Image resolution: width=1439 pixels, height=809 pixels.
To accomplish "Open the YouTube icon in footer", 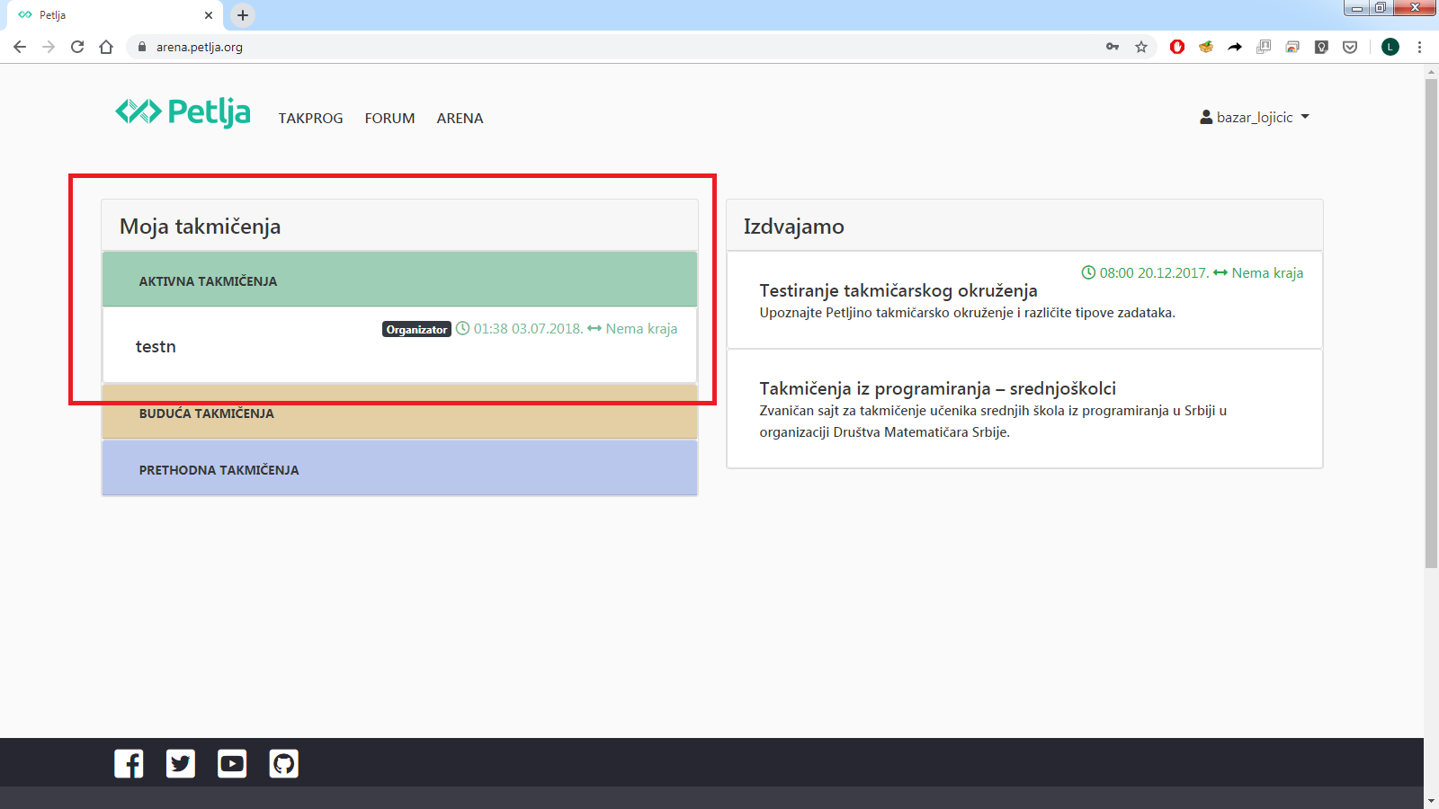I will tap(232, 764).
